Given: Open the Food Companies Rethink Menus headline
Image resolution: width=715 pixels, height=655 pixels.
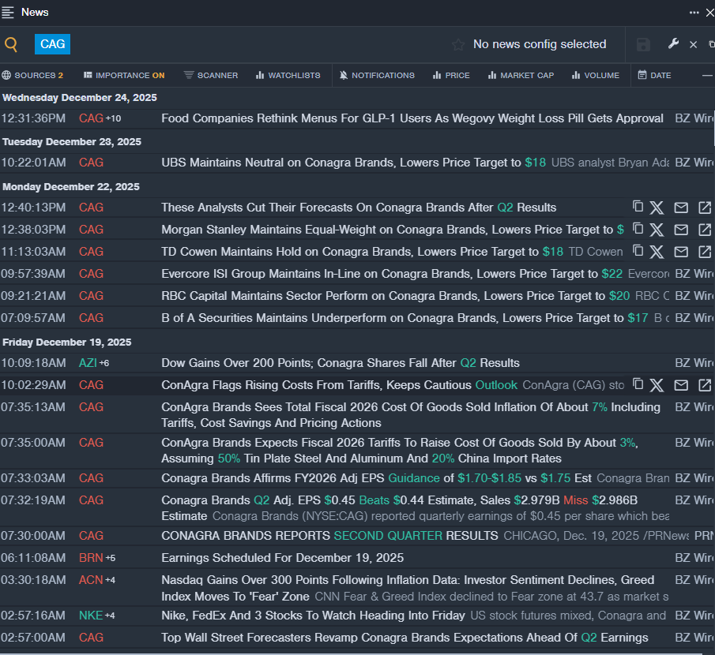Looking at the screenshot, I should (412, 118).
